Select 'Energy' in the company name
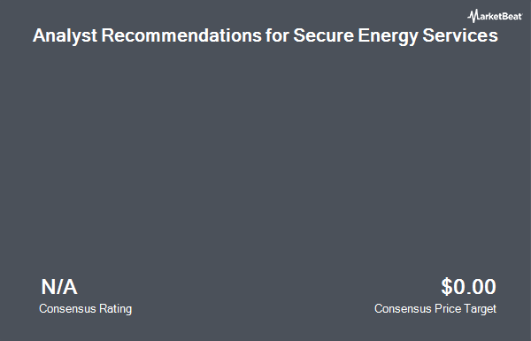The image size is (531, 341). click(389, 35)
